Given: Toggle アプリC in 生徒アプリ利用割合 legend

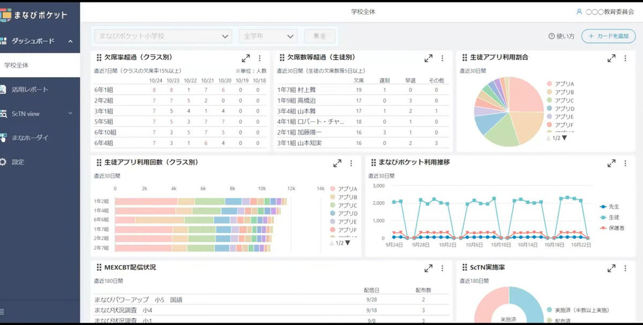Looking at the screenshot, I should click(560, 100).
